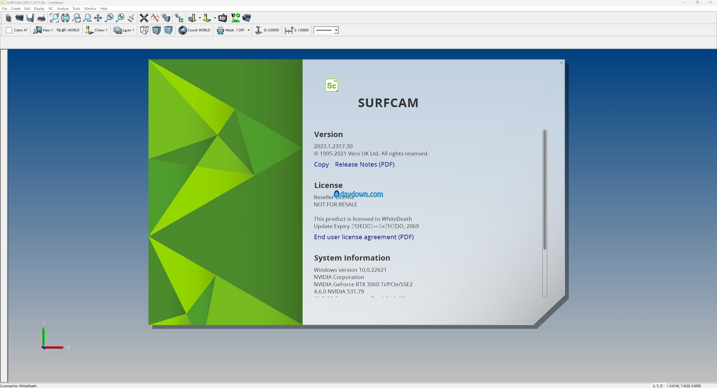Open the line style dropdown

click(x=336, y=30)
